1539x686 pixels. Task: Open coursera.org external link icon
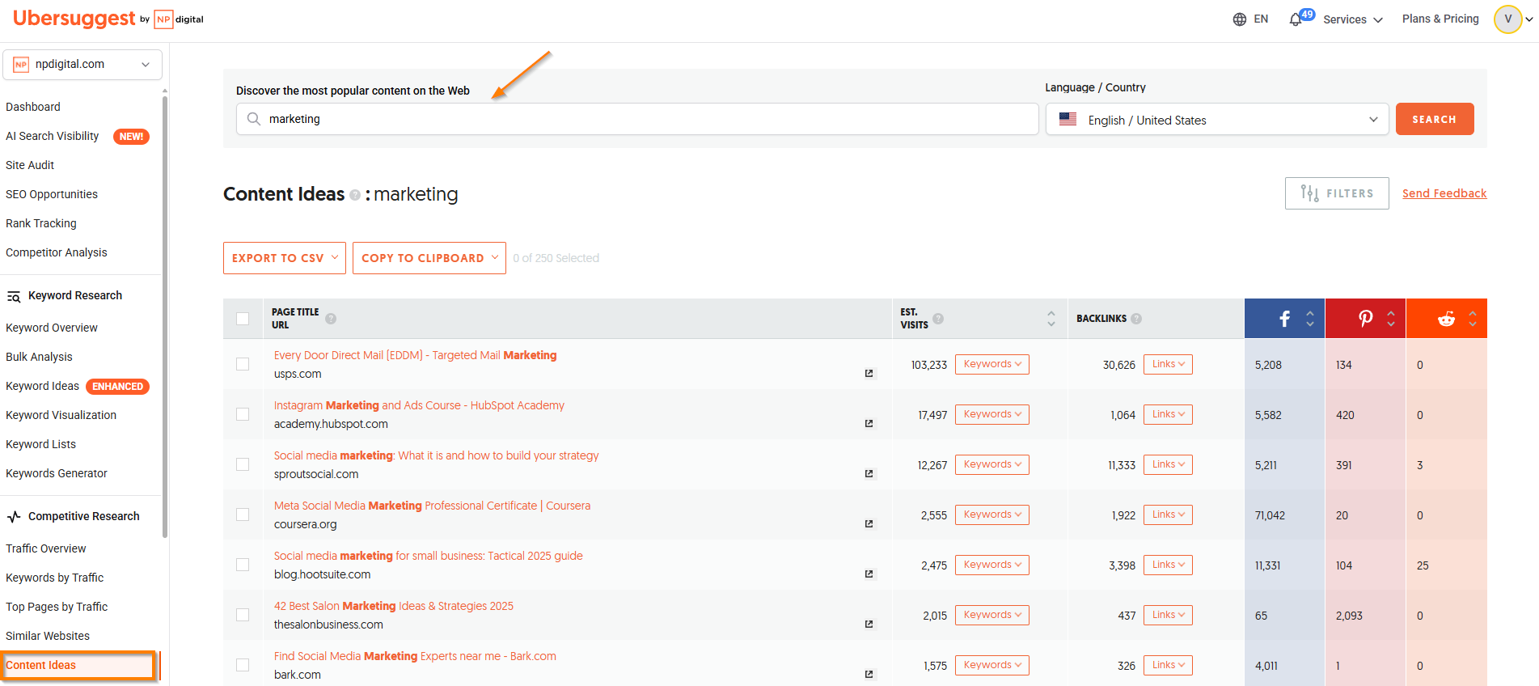[869, 524]
